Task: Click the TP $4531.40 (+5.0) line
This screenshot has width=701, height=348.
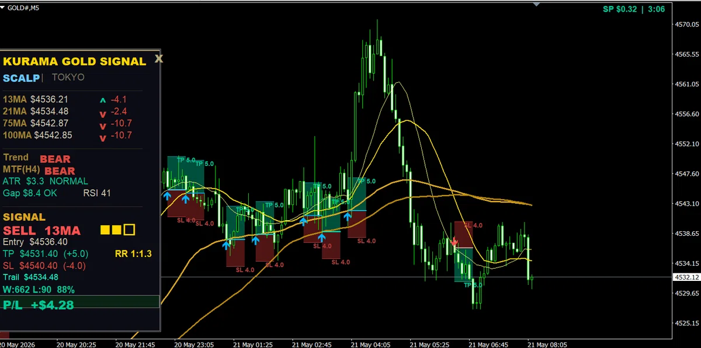Action: pyautogui.click(x=46, y=253)
